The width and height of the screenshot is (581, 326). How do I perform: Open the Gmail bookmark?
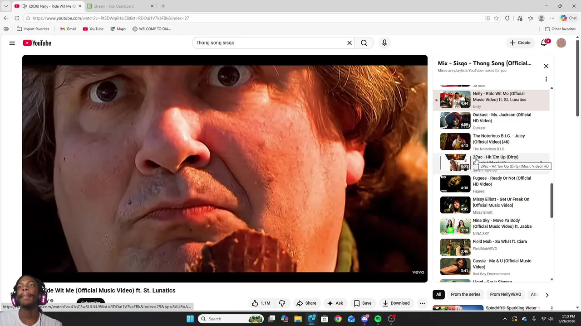tap(68, 29)
